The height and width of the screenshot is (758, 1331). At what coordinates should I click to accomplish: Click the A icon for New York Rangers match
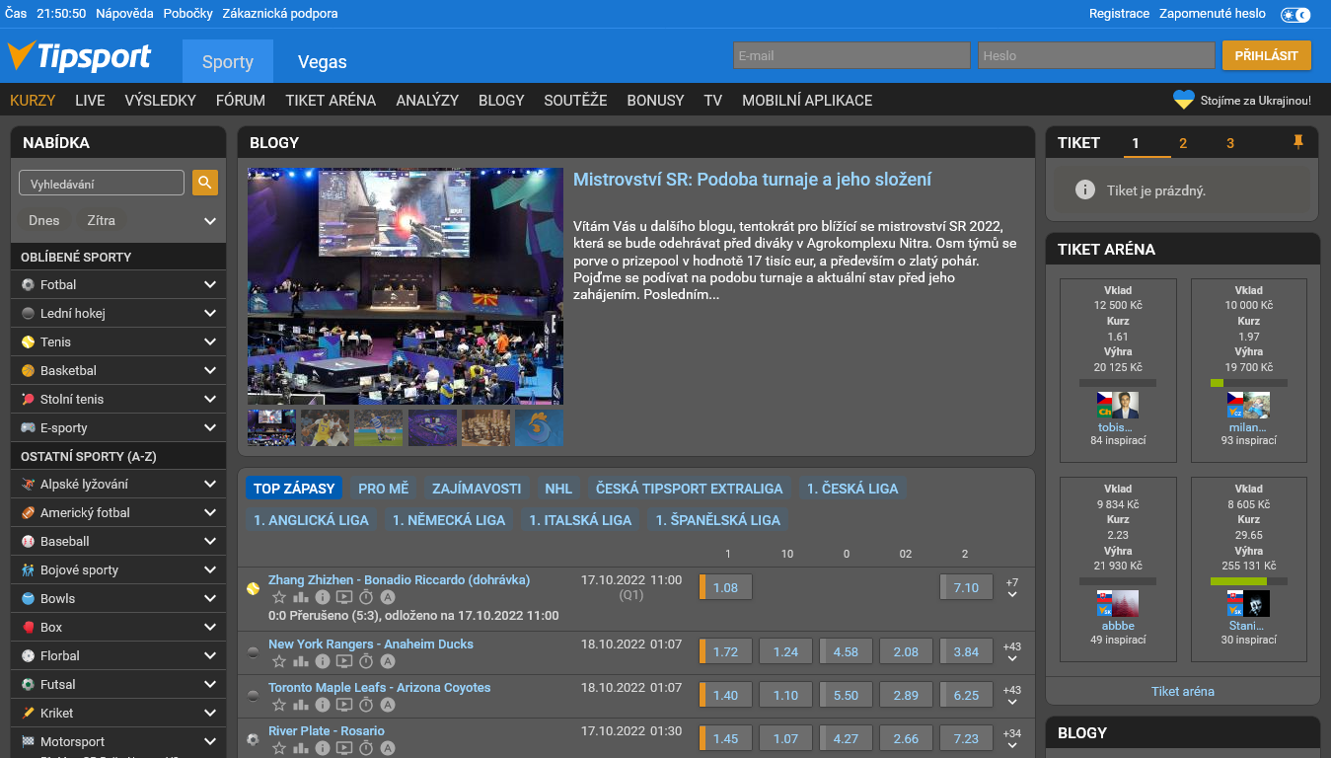click(388, 661)
